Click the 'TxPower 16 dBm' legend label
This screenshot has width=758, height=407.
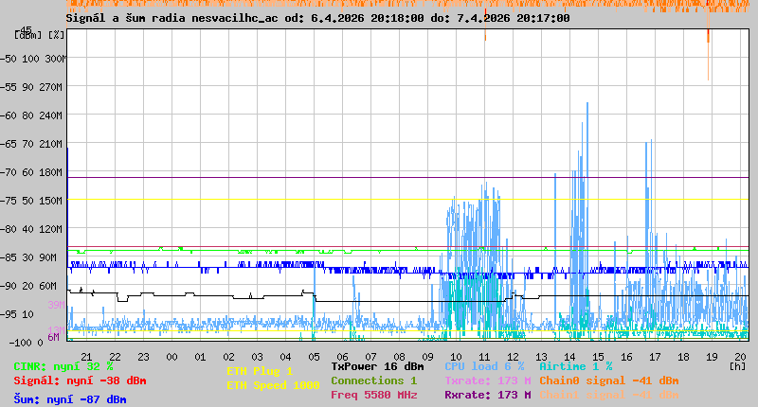click(377, 367)
